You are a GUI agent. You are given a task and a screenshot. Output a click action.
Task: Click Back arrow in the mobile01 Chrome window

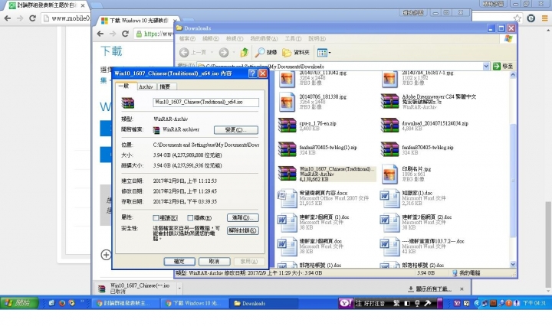click(x=8, y=18)
